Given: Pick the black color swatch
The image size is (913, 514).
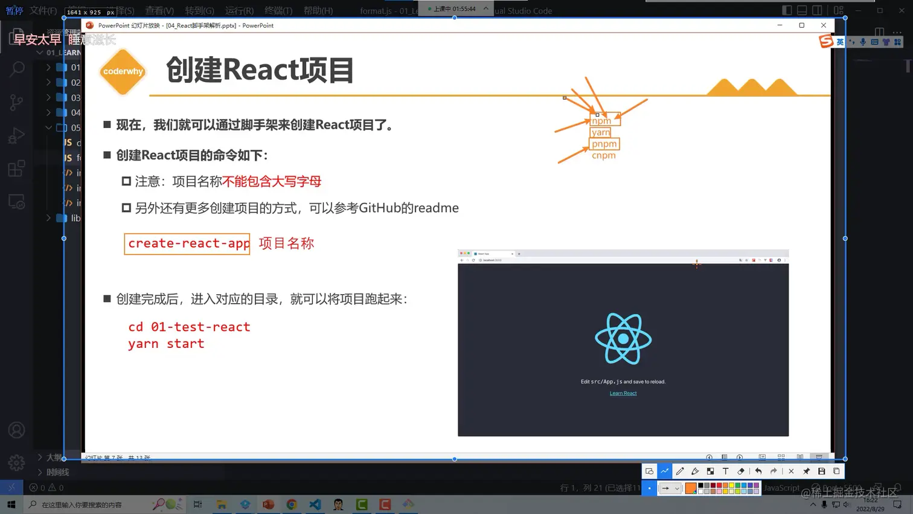Looking at the screenshot, I should pos(701,485).
